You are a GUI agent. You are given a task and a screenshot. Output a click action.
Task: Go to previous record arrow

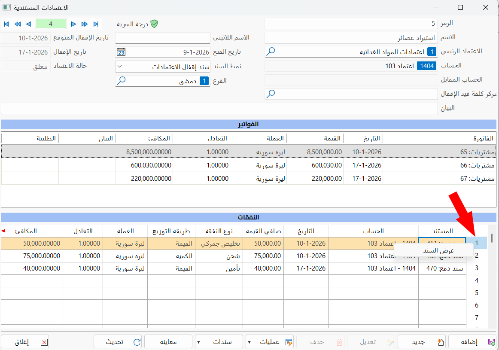coord(29,24)
